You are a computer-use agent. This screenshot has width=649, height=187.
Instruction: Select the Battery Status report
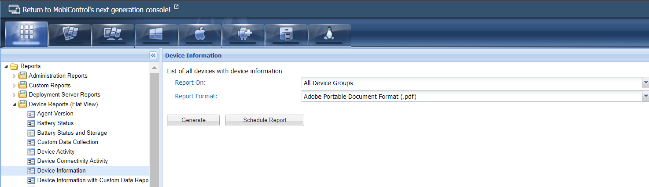point(55,123)
